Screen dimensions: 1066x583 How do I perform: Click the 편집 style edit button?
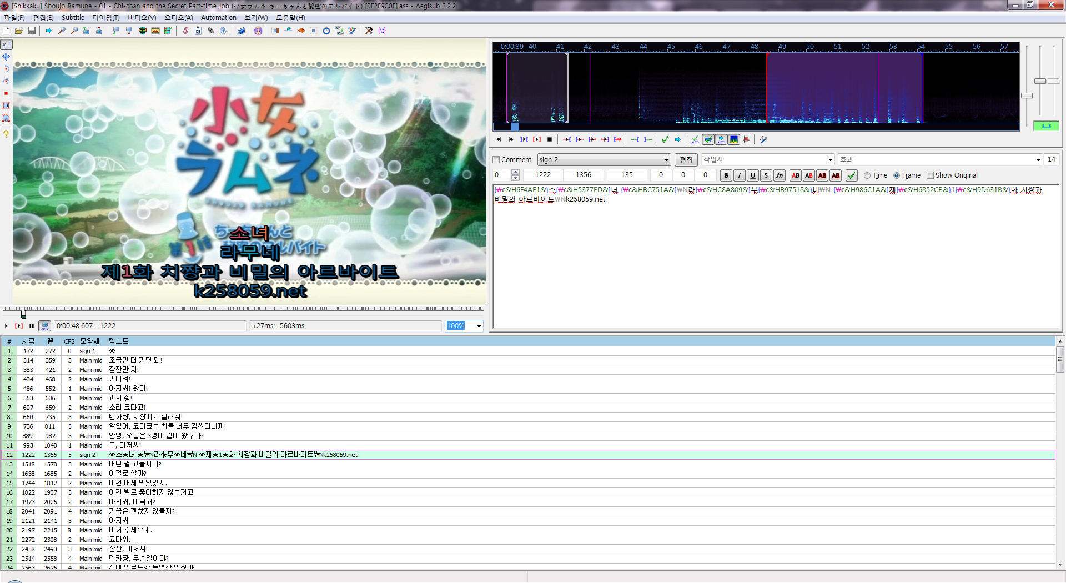point(686,160)
